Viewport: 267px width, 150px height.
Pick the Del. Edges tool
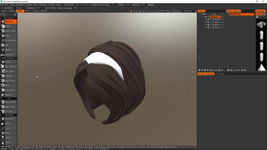tap(8, 71)
